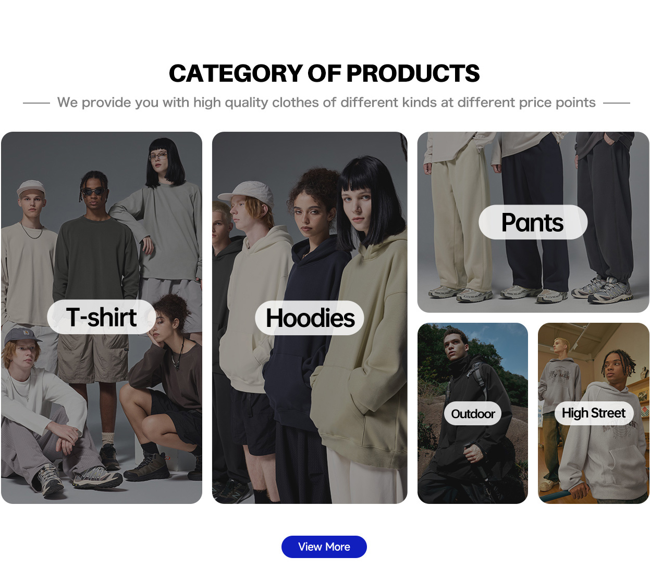The image size is (650, 582).
Task: Click the Category of Products heading
Action: [324, 73]
